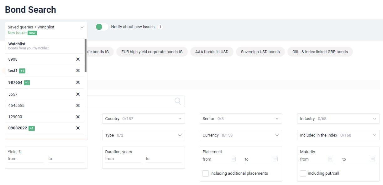The image size is (383, 185).
Task: Remove saved query 8908 with X icon
Action: (78, 59)
